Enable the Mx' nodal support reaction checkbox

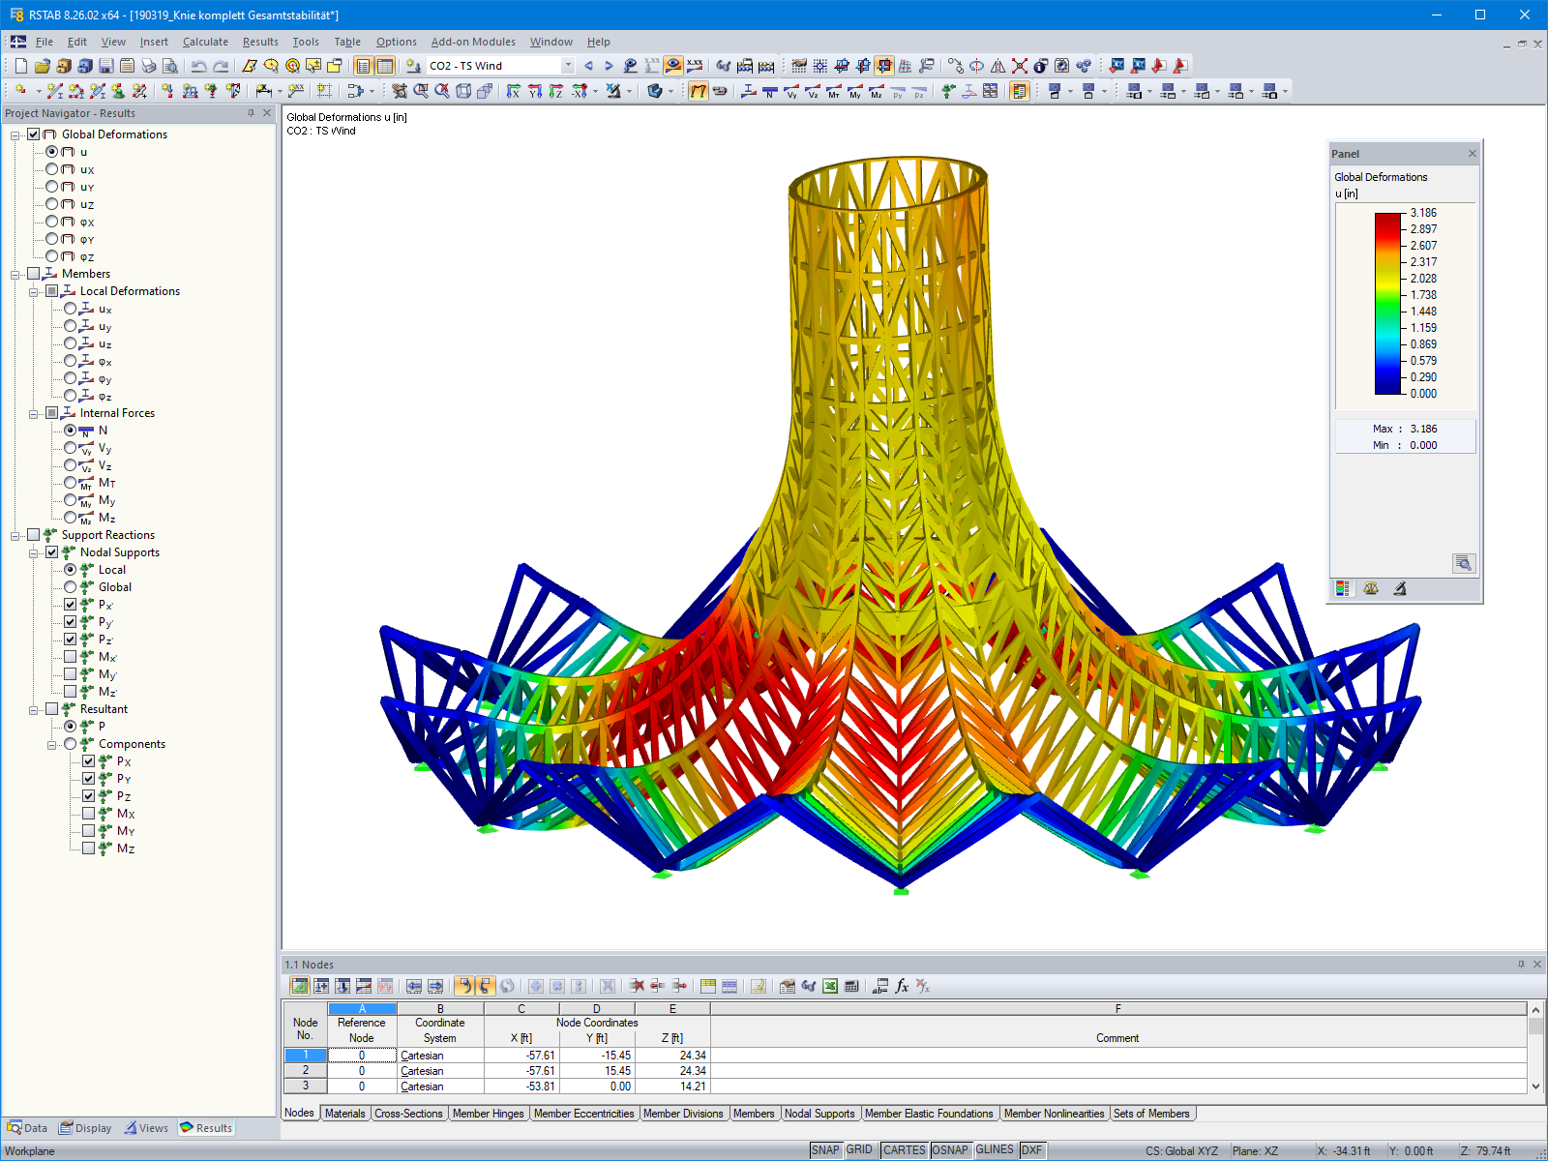pos(72,656)
